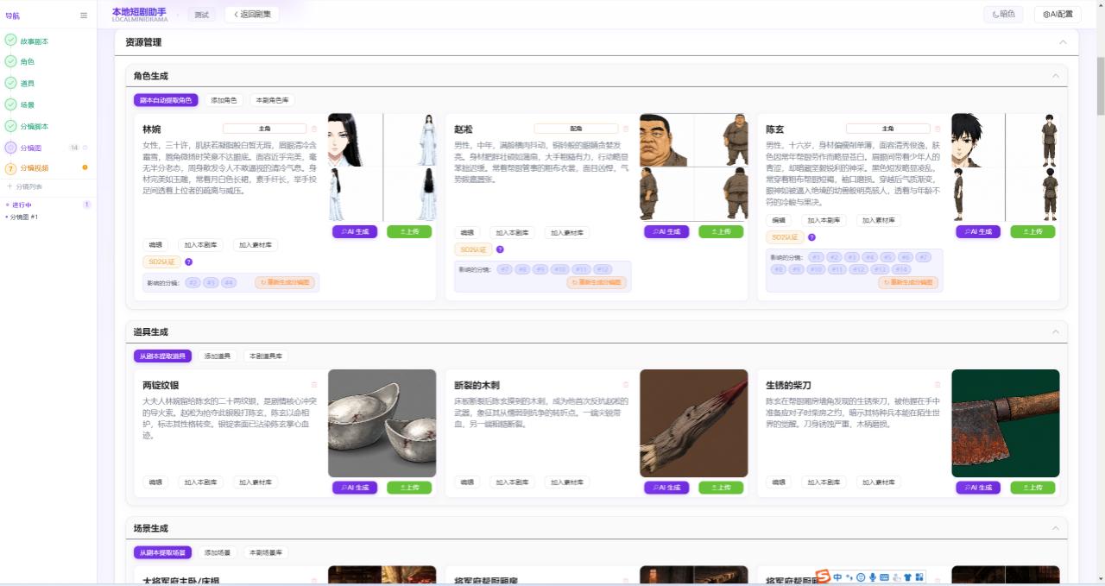1105x586 pixels.
Task: Click 编辑 on 生锈的柴刀 card
Action: 779,482
